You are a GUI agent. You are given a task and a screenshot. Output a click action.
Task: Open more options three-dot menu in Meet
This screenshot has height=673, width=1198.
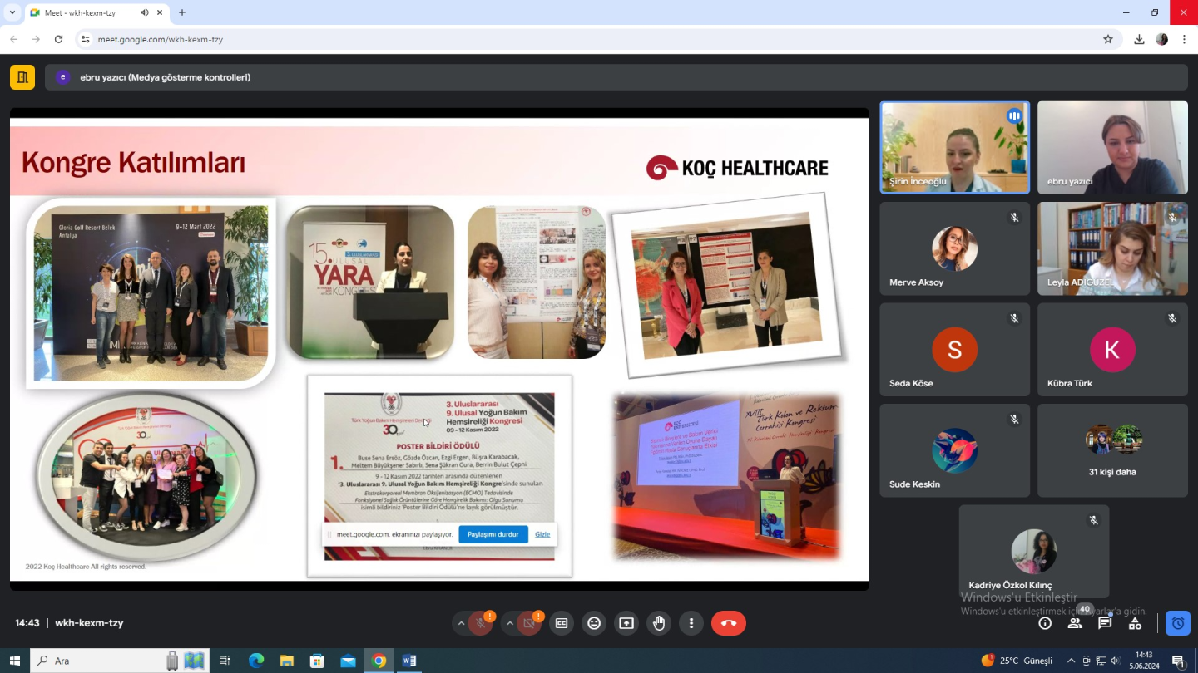[x=691, y=623]
